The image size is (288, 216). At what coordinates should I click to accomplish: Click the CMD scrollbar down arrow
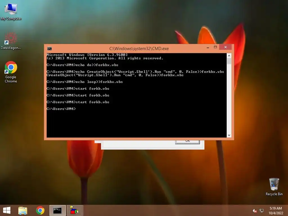coord(229,135)
